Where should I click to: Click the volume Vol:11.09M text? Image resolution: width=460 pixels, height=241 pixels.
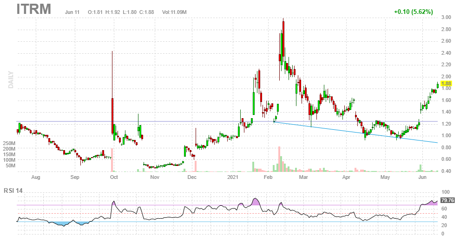[x=174, y=12]
